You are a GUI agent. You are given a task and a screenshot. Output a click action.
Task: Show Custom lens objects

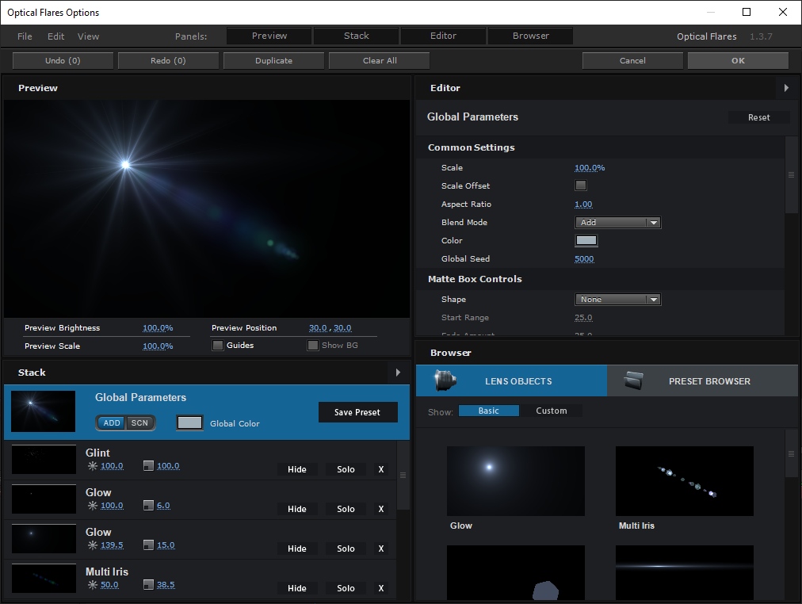(552, 411)
